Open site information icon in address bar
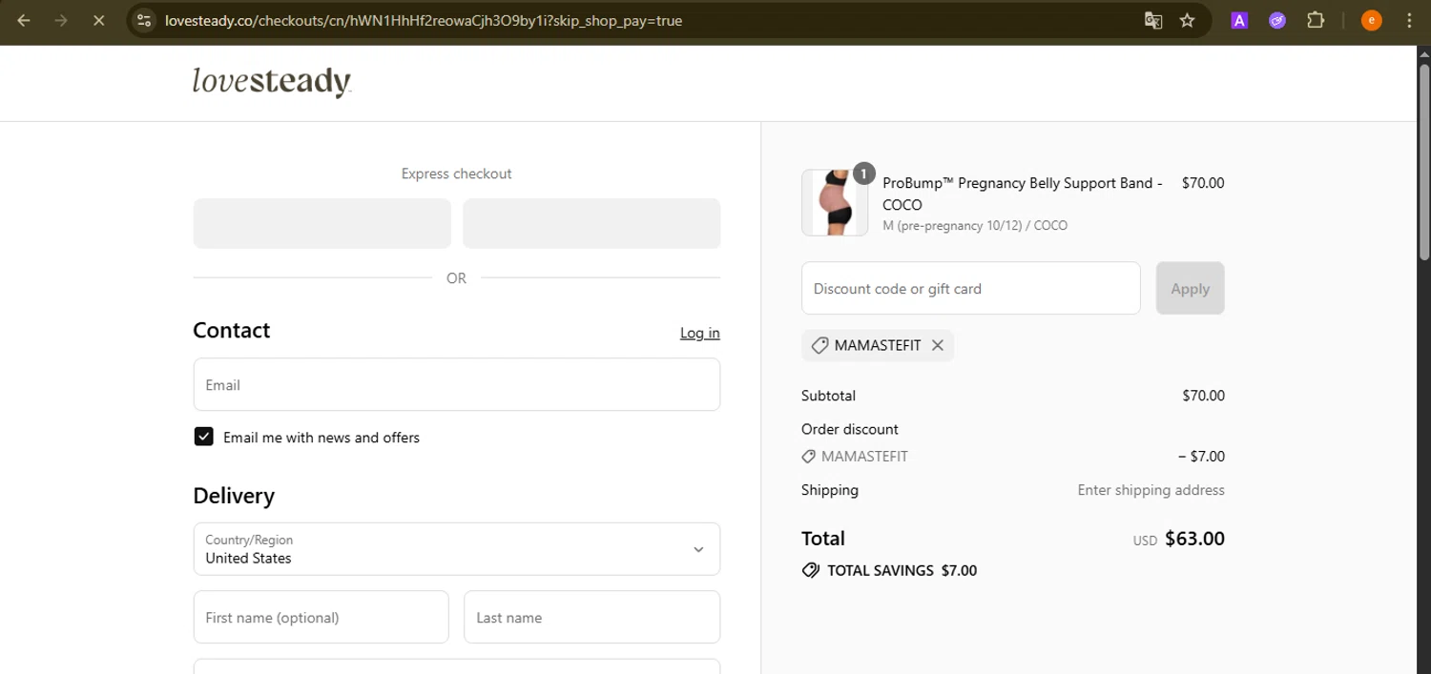1431x674 pixels. 144,20
